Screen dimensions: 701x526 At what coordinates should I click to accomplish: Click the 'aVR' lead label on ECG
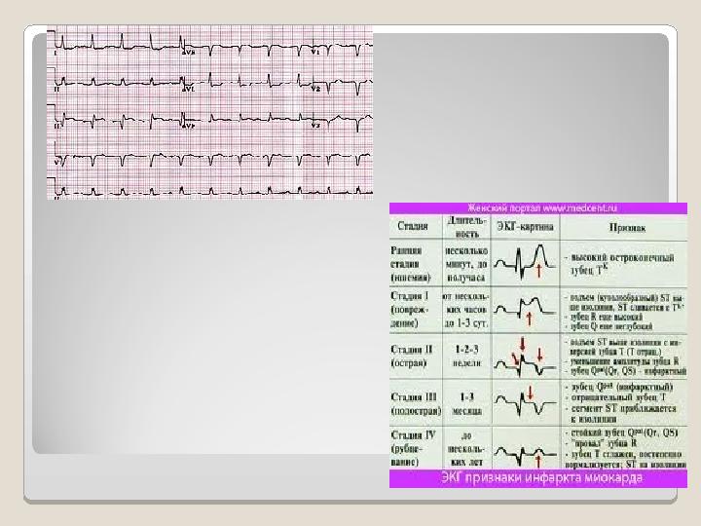click(x=189, y=54)
